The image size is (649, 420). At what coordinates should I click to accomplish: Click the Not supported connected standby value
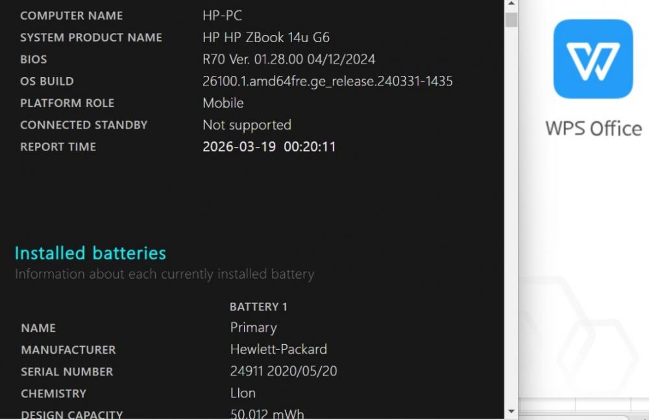pyautogui.click(x=247, y=125)
